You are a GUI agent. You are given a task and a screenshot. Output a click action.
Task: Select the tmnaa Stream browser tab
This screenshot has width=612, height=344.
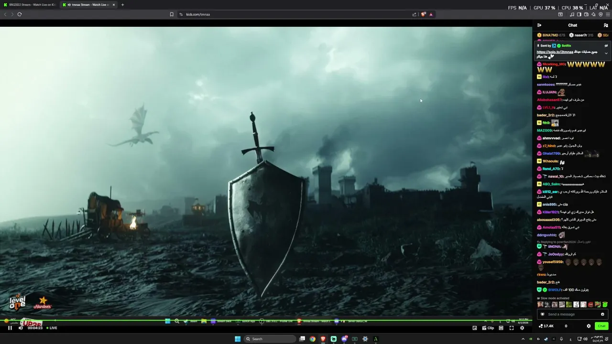tap(89, 5)
